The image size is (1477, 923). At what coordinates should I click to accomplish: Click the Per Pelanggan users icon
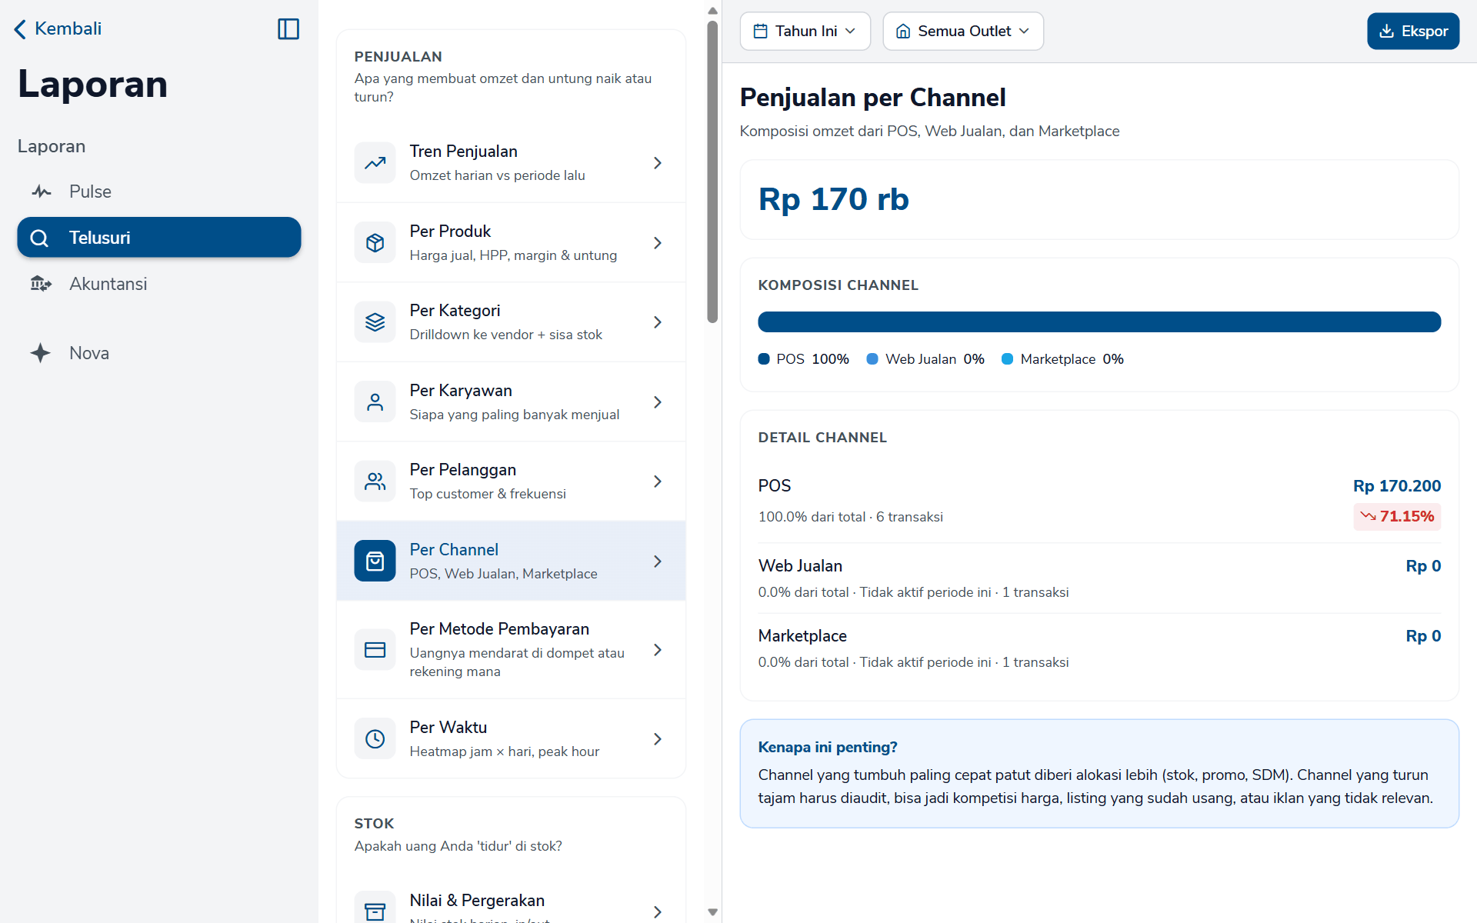[375, 481]
